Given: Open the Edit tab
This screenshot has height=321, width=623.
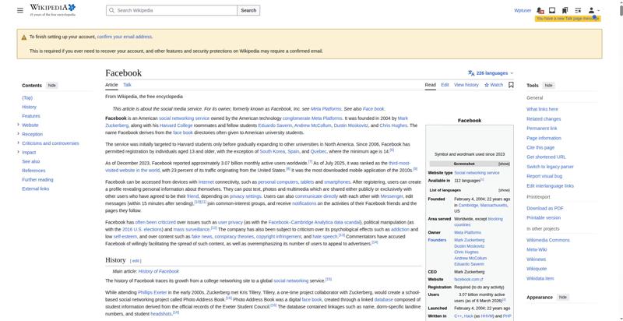Looking at the screenshot, I should 445,85.
